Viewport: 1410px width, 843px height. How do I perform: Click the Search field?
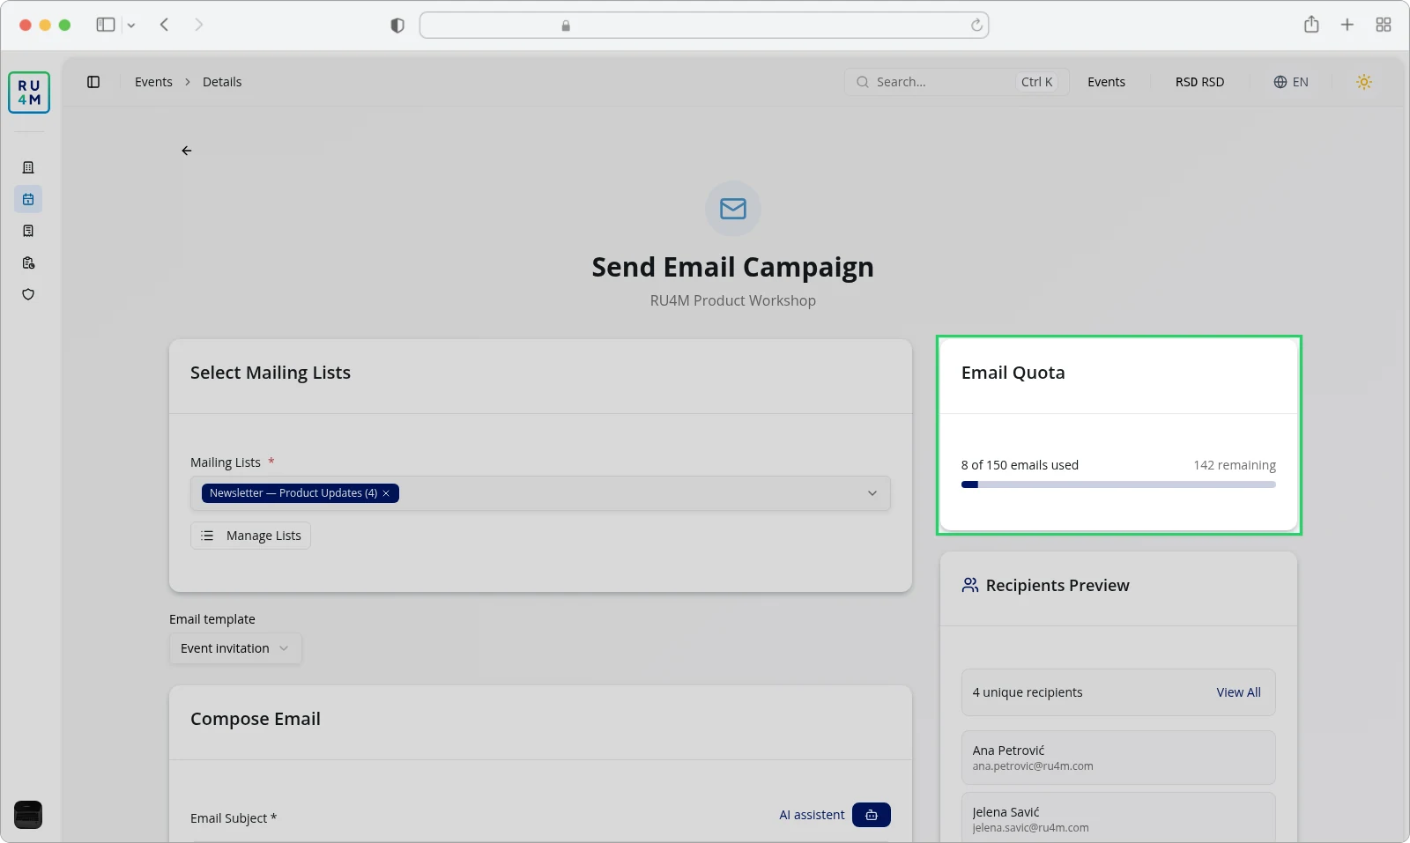tap(956, 82)
